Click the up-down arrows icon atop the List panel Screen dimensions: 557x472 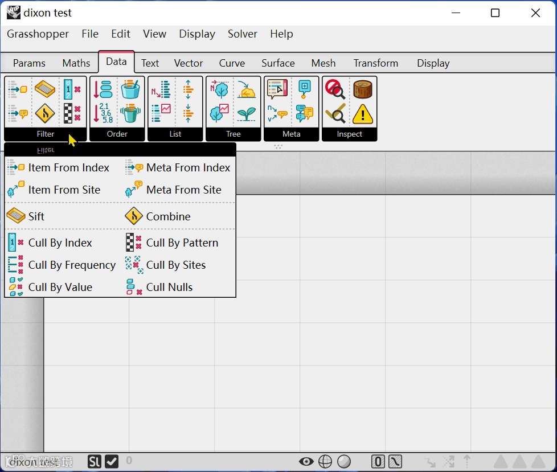[x=189, y=89]
